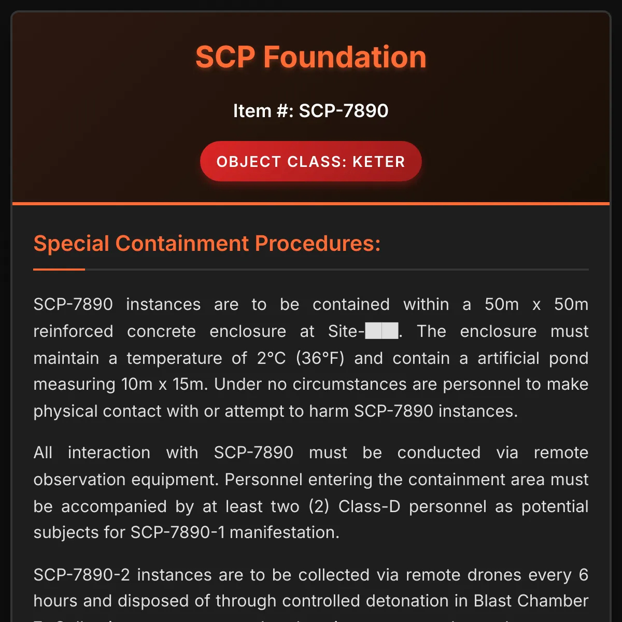This screenshot has height=622, width=622.
Task: Click the SCP Foundation title
Action: coord(310,57)
